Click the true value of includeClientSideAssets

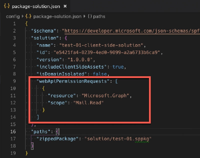(117, 67)
